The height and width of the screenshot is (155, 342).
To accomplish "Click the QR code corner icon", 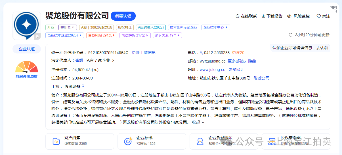I will [x=333, y=9].
